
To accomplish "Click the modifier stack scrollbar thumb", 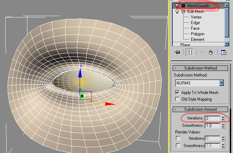I will point(227,22).
